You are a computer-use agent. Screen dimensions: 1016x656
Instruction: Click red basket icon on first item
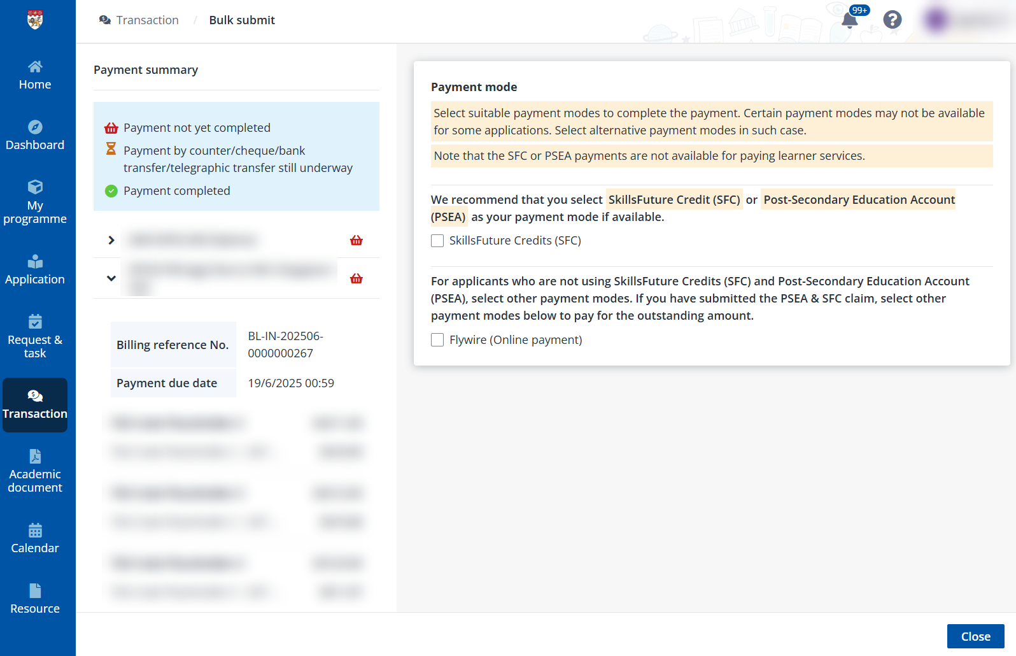click(x=356, y=240)
